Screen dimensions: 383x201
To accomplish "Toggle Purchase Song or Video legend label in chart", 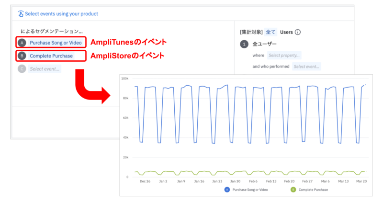I will (x=251, y=190).
